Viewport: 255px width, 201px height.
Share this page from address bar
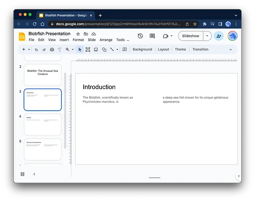(x=187, y=24)
